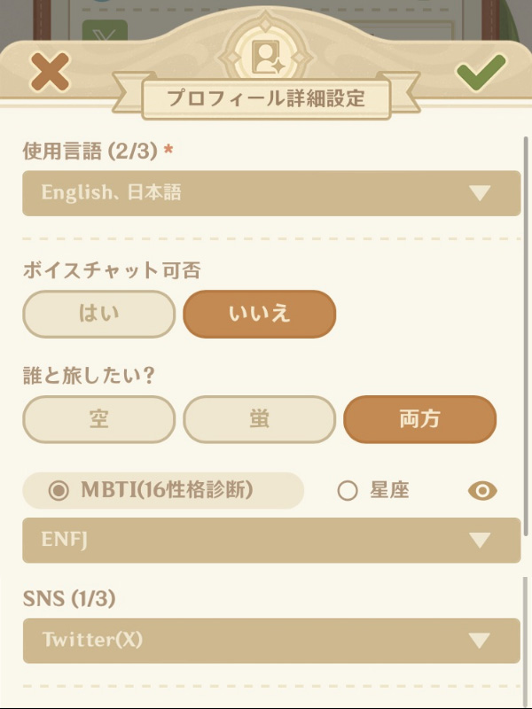Viewport: 532px width, 709px height.
Task: Select 空 as travel companion
Action: coord(98,419)
